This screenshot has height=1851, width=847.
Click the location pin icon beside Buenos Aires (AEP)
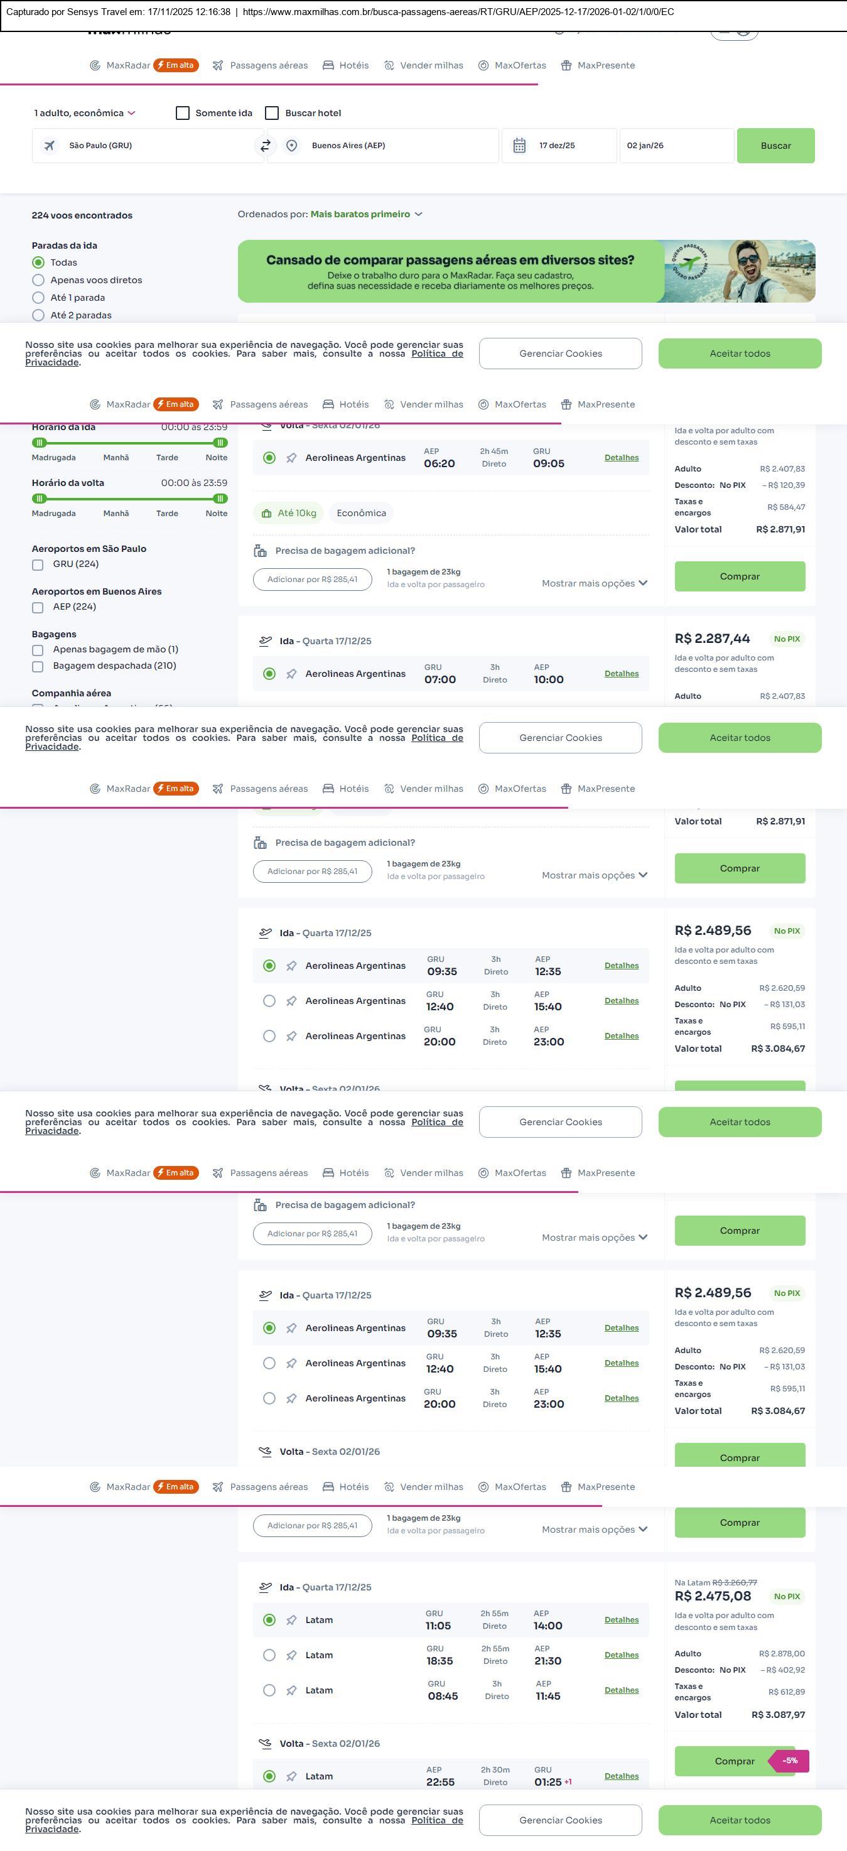pos(292,146)
